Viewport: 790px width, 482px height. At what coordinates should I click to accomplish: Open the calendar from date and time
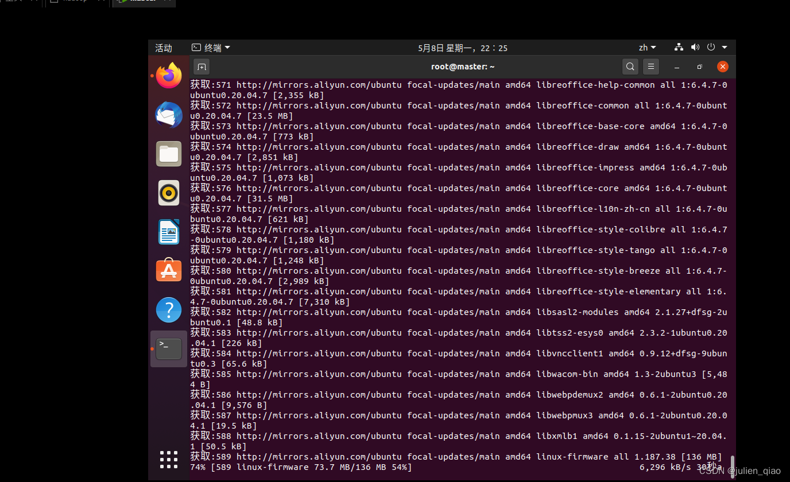point(463,48)
